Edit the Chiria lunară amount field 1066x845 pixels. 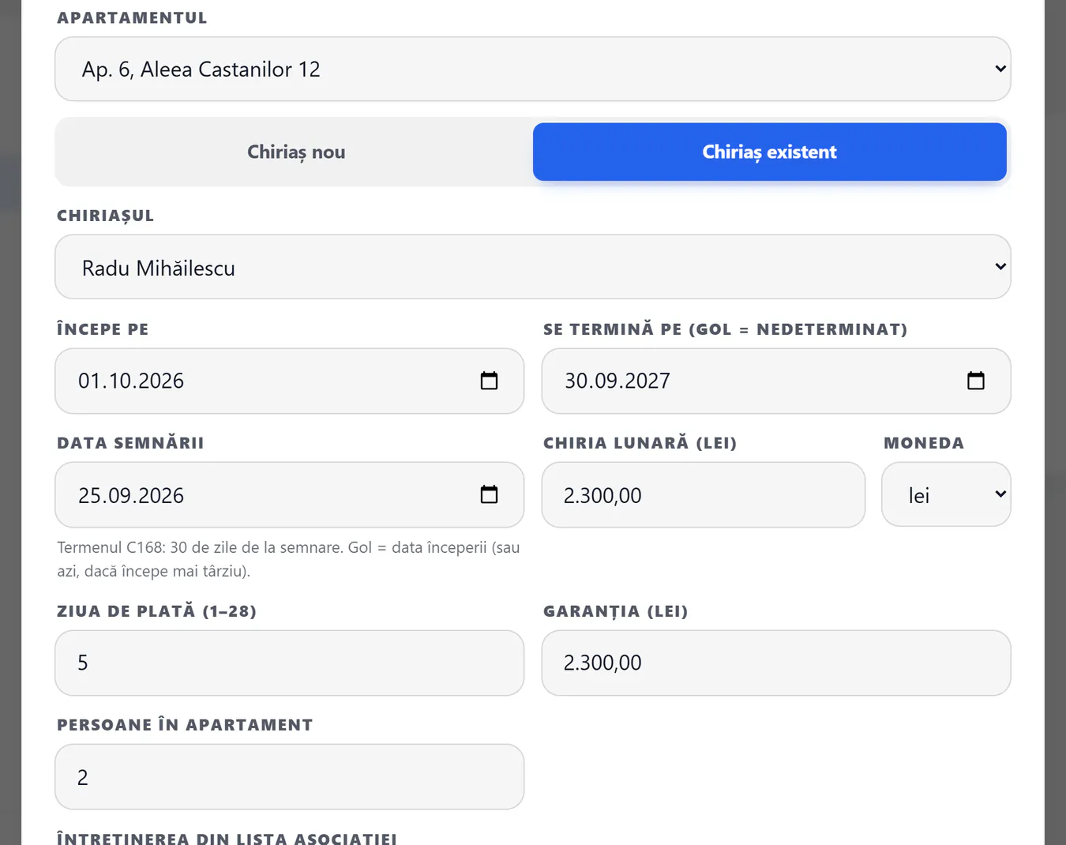pyautogui.click(x=704, y=494)
